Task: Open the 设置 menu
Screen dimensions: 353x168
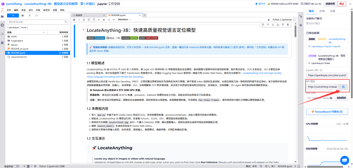Action: coord(55,10)
